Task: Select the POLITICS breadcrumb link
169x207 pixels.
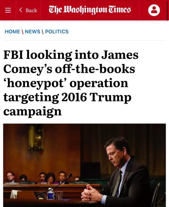Action: (x=57, y=31)
